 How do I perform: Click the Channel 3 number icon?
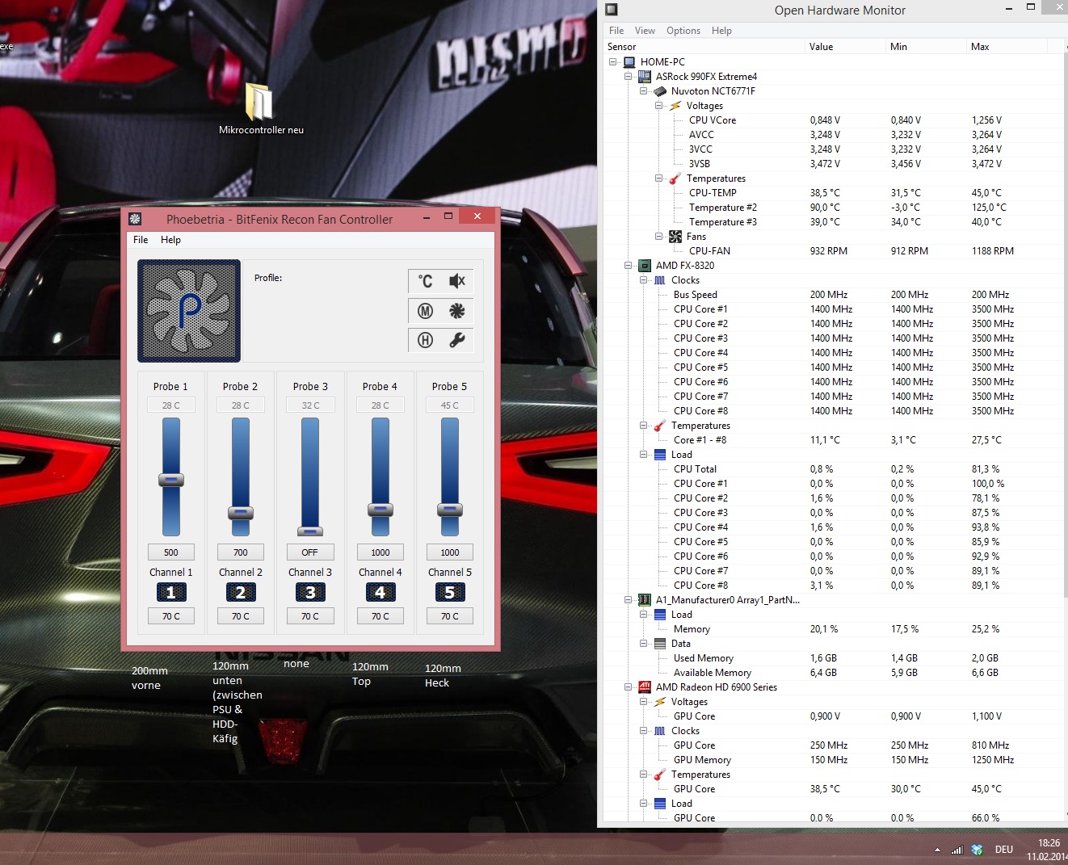[x=310, y=593]
